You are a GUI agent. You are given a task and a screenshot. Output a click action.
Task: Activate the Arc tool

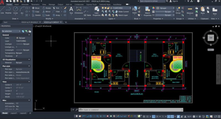(x=22, y=10)
